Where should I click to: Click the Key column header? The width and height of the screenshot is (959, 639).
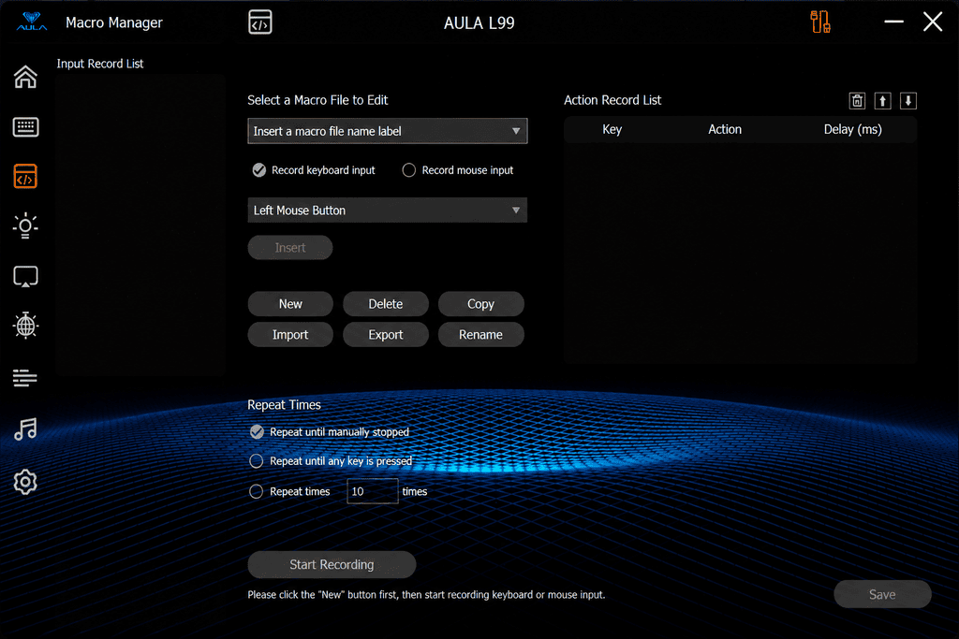(x=612, y=129)
